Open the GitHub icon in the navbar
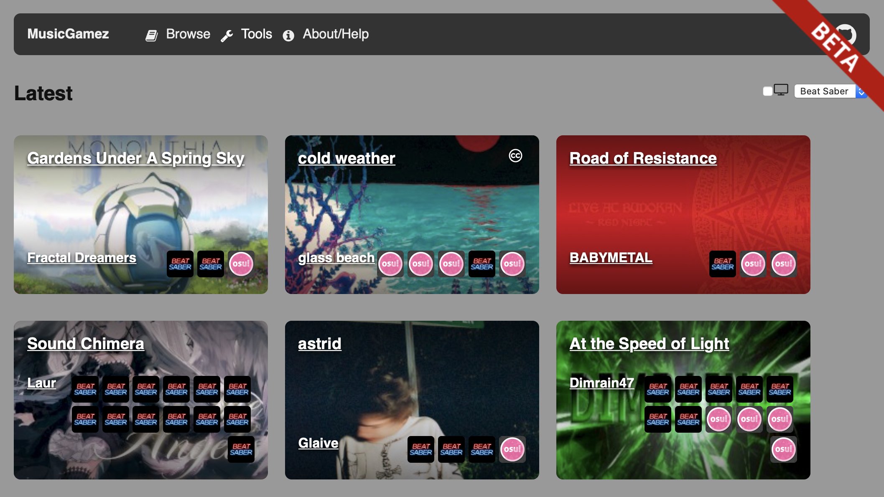The height and width of the screenshot is (497, 884). click(x=845, y=34)
